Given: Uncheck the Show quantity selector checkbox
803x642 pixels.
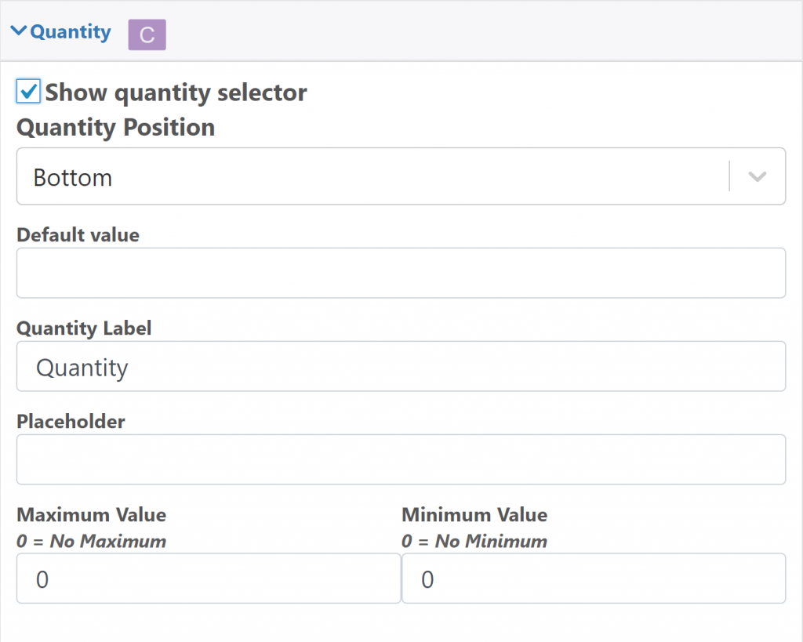Looking at the screenshot, I should (28, 92).
